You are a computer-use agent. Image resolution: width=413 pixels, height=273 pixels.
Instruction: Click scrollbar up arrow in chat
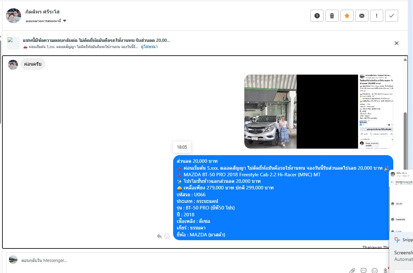(405, 60)
